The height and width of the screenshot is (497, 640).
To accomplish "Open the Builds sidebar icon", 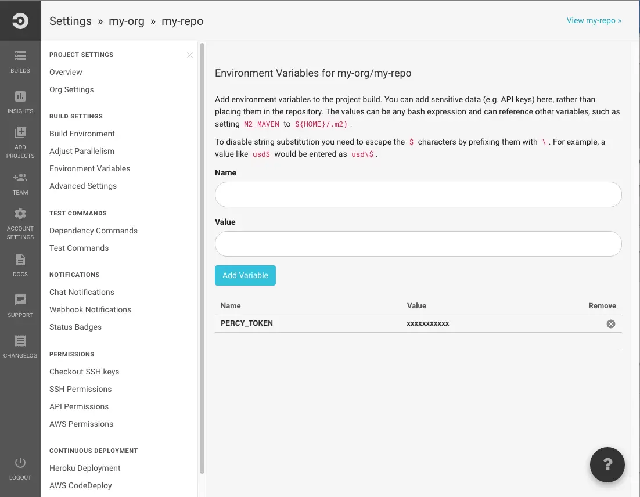I will click(x=20, y=56).
